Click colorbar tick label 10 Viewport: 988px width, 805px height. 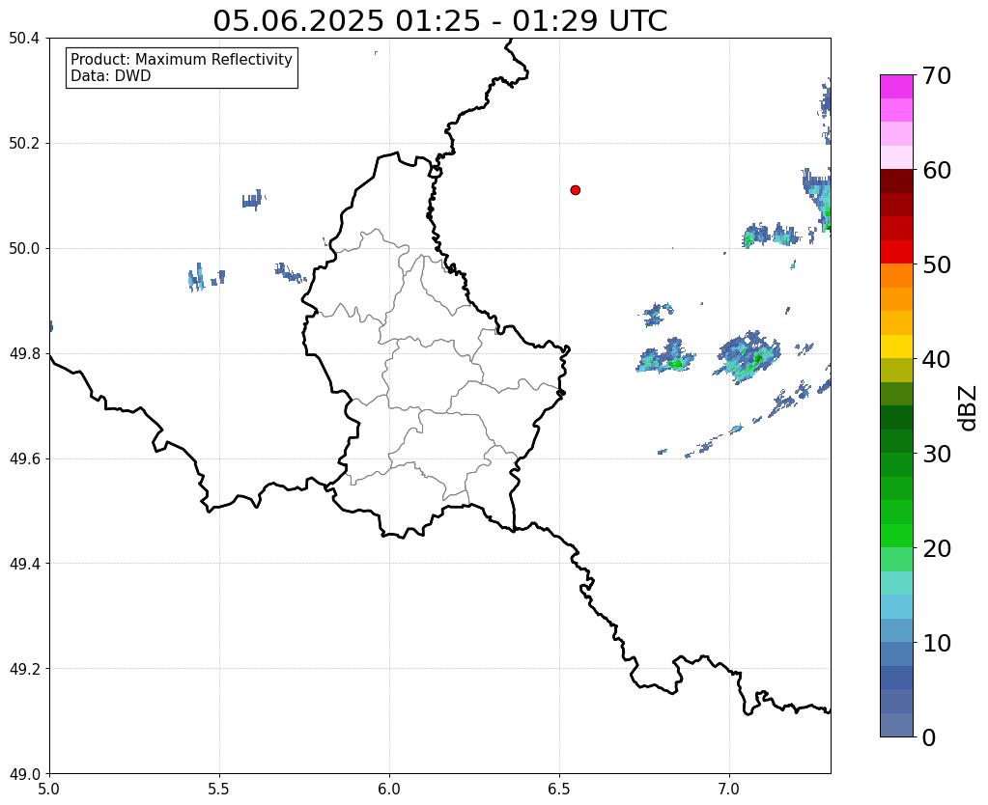pos(937,643)
